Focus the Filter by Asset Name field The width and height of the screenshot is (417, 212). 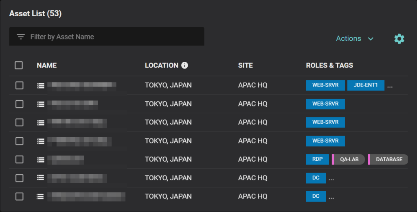pyautogui.click(x=114, y=37)
